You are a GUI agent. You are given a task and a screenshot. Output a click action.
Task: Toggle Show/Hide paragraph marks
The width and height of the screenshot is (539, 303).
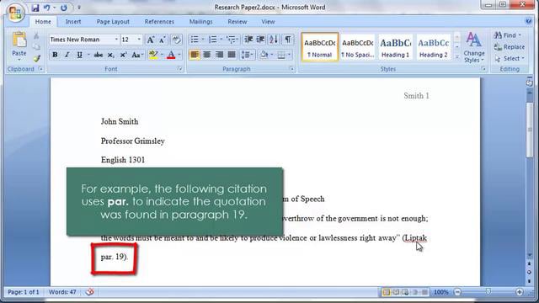coord(288,40)
